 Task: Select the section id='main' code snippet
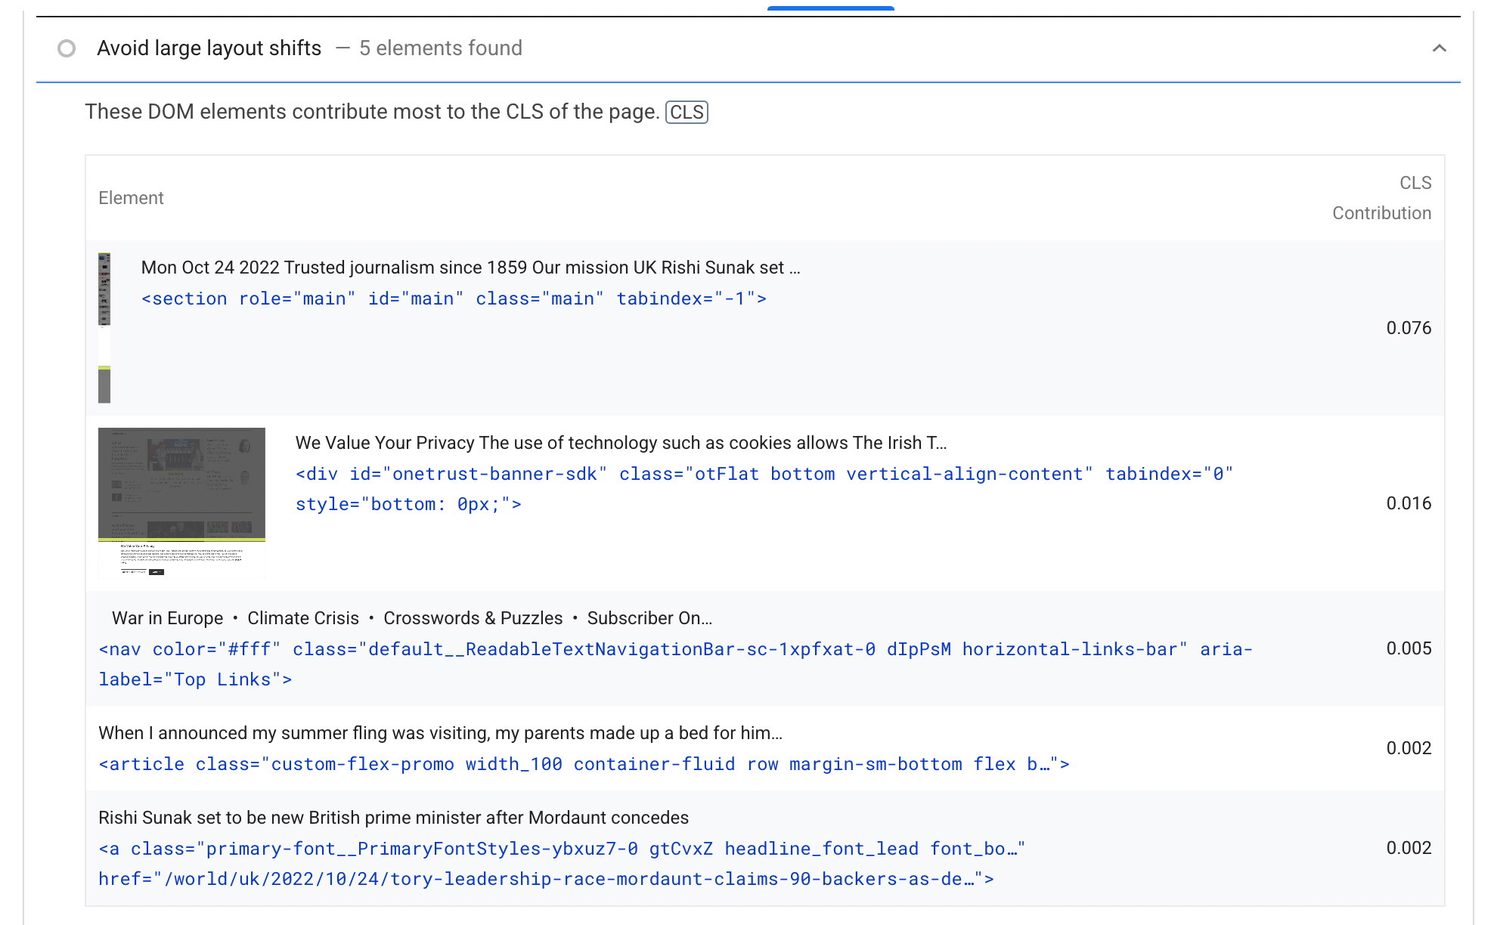coord(454,298)
